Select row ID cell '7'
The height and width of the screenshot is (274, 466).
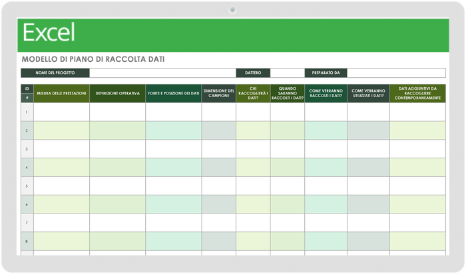(x=27, y=223)
